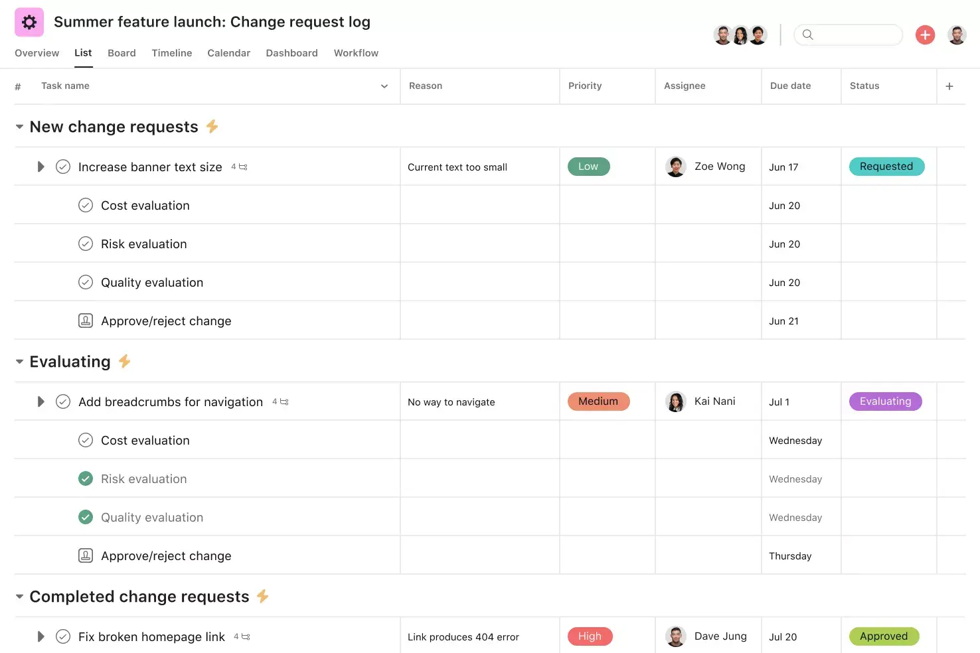
Task: Mark Cost evaluation as complete
Action: [86, 205]
